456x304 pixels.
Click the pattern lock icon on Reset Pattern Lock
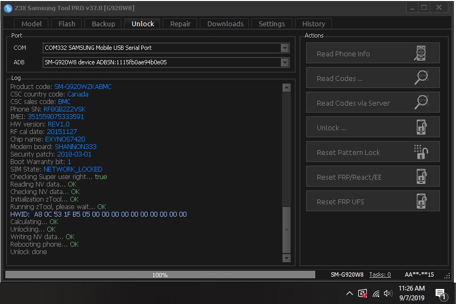point(421,152)
